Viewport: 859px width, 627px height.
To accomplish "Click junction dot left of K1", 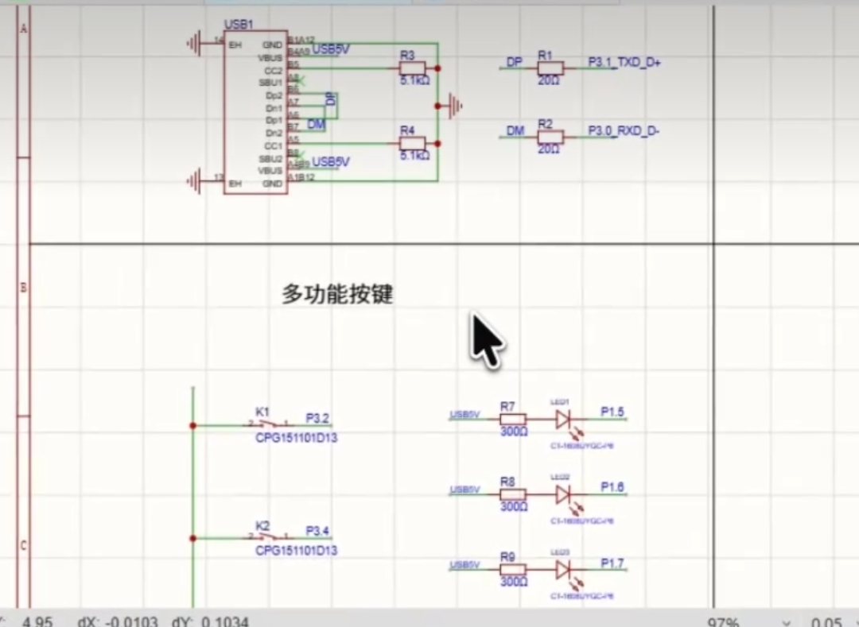I will coord(192,425).
